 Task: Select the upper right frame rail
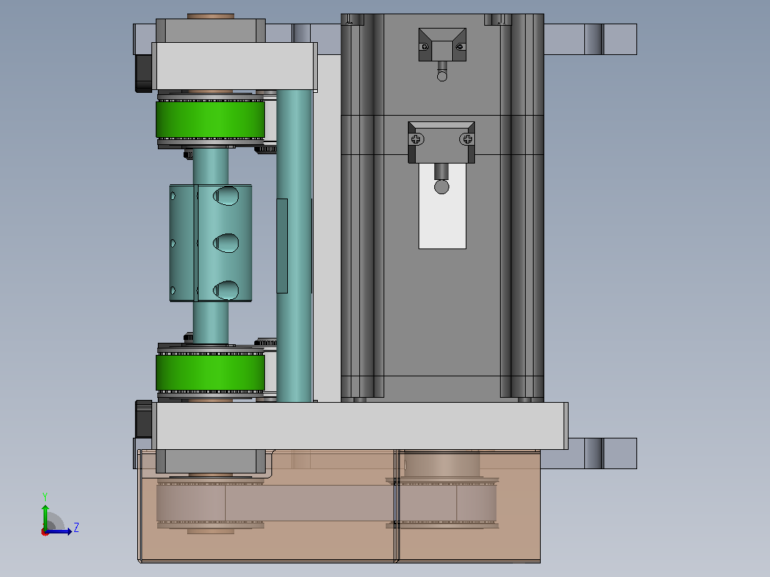[x=590, y=39]
